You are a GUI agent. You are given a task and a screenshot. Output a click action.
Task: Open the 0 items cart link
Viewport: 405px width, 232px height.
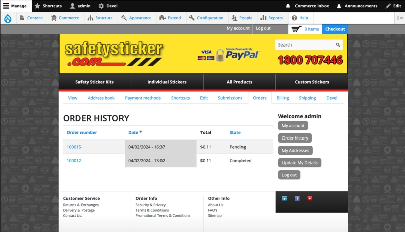coord(311,29)
